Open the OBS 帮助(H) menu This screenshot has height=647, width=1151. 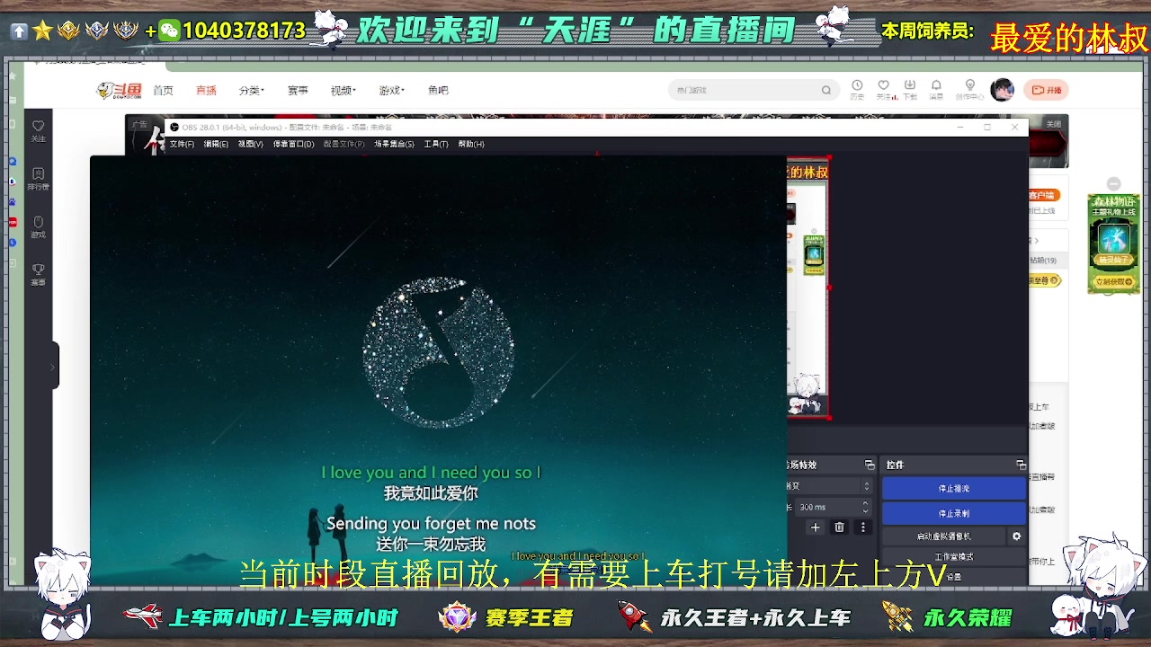[x=471, y=144]
